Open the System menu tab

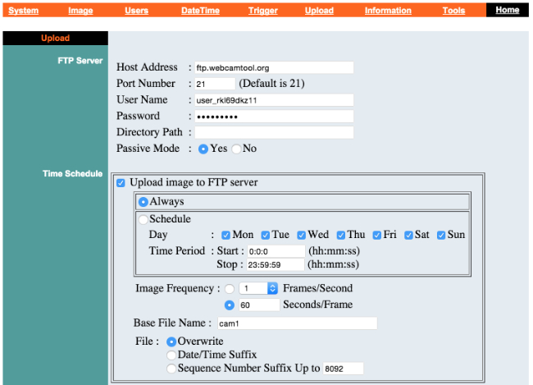pos(24,11)
